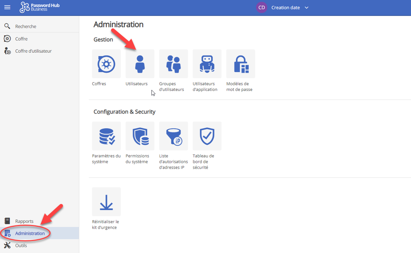Select the Utilisateurs d'application robot icon
411x253 pixels.
coord(207,64)
